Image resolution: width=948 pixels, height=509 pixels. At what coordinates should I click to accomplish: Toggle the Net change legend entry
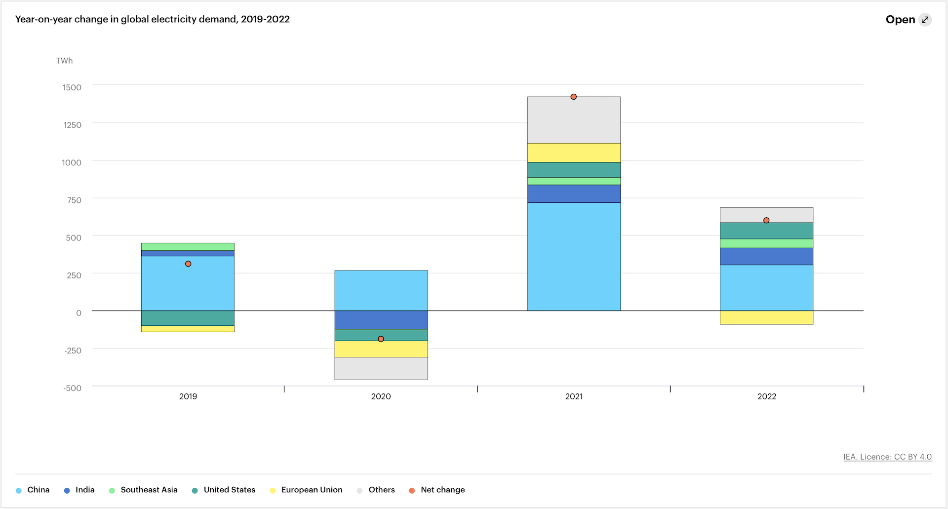pos(437,490)
